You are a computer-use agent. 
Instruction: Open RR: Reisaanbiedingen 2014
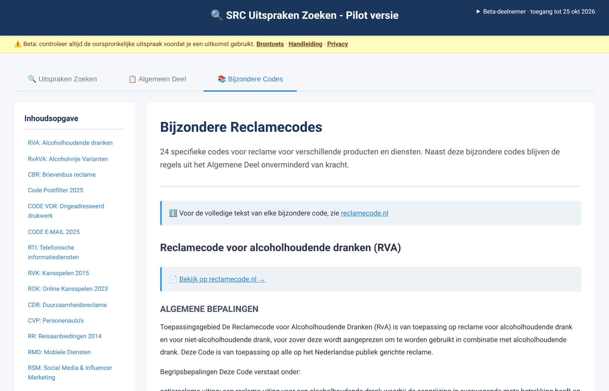coord(65,336)
